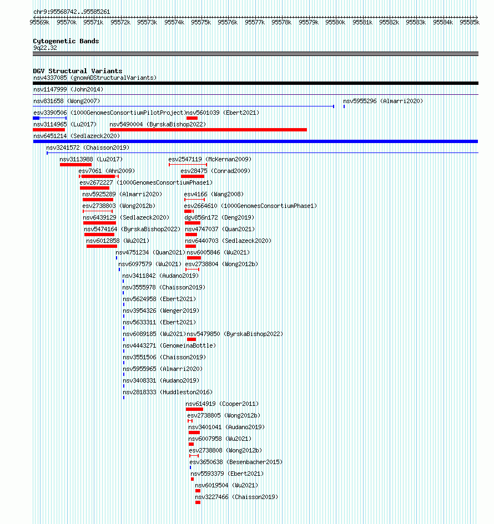Screen dimensions: 494x524
Task: Open esv3390506 1000GenomesConsortiumPilotProject variant
Action: coord(110,113)
